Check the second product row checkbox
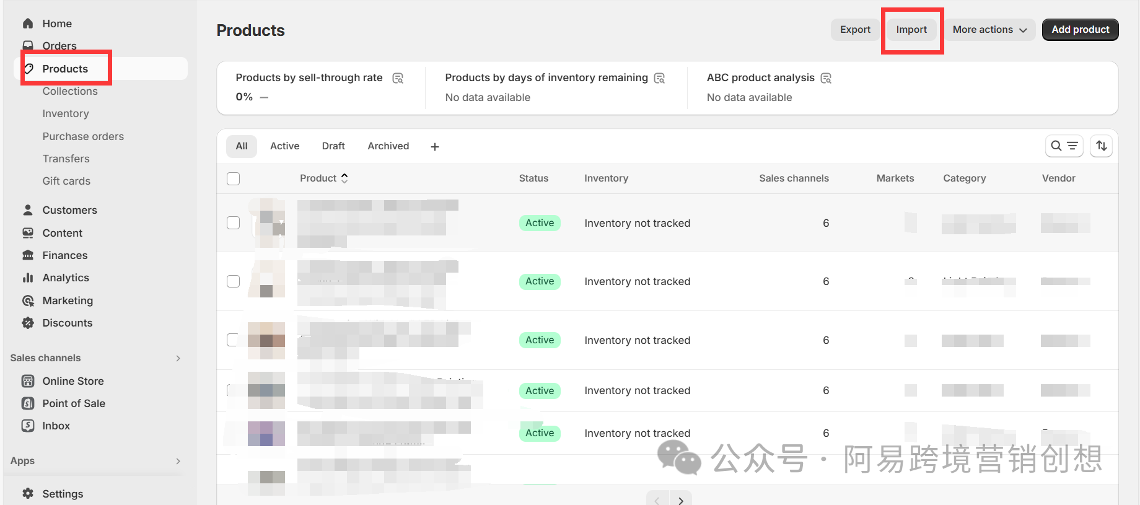Viewport: 1140px width, 505px height. (234, 281)
